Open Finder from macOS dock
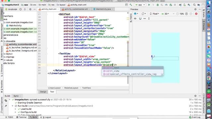 pos(209,3)
